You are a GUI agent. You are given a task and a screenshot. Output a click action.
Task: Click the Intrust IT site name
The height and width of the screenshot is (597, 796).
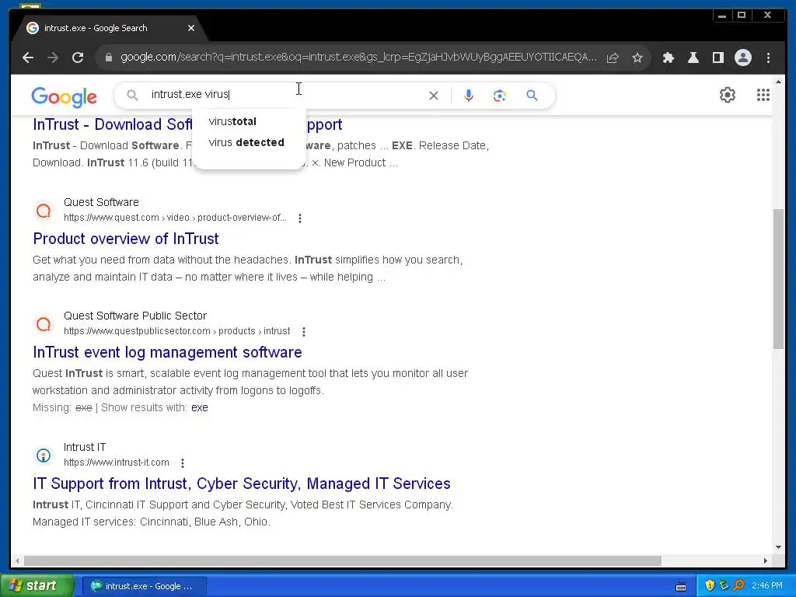84,447
